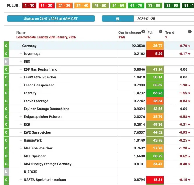Click the red down arrow in Germany's trend
Screen dimensions: 194x185
point(189,46)
